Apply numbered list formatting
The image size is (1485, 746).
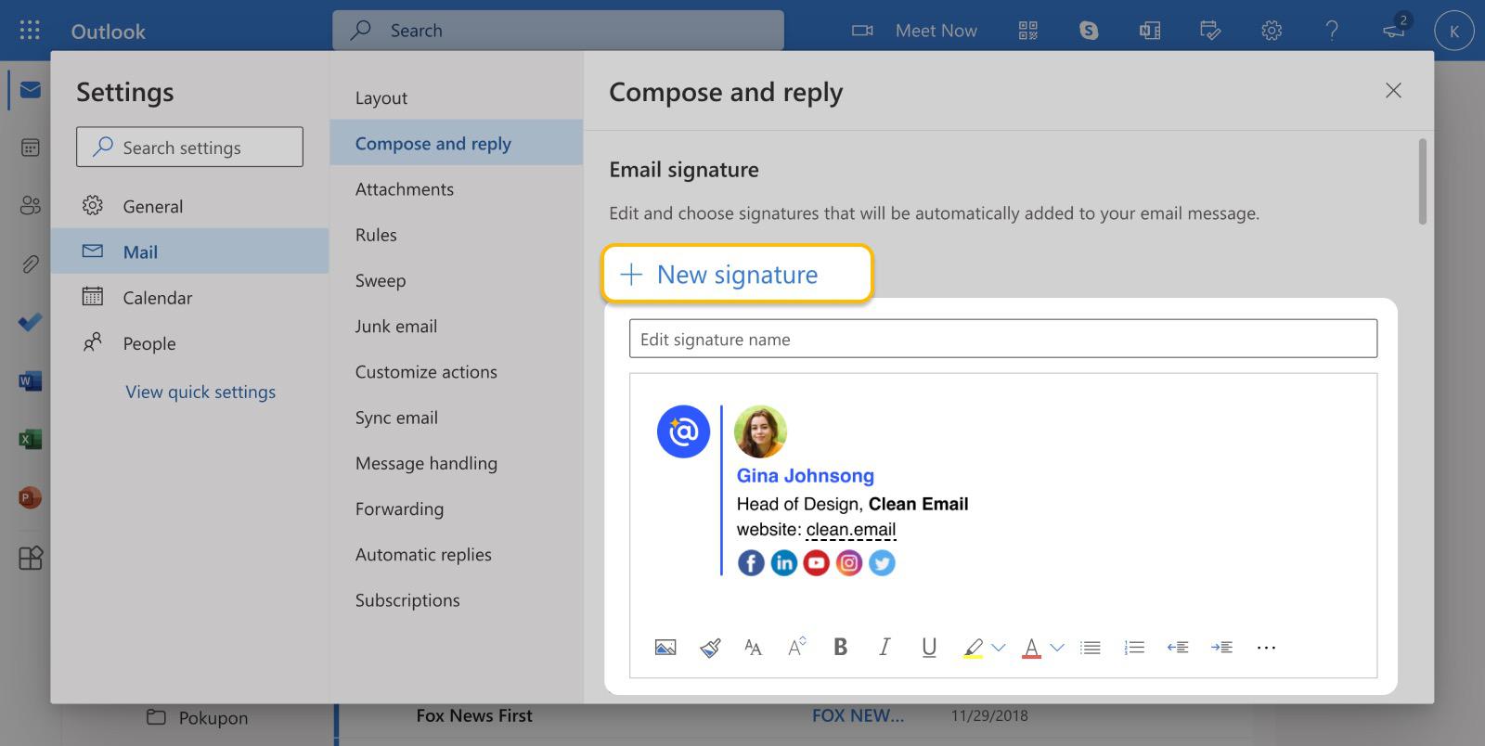(1134, 648)
